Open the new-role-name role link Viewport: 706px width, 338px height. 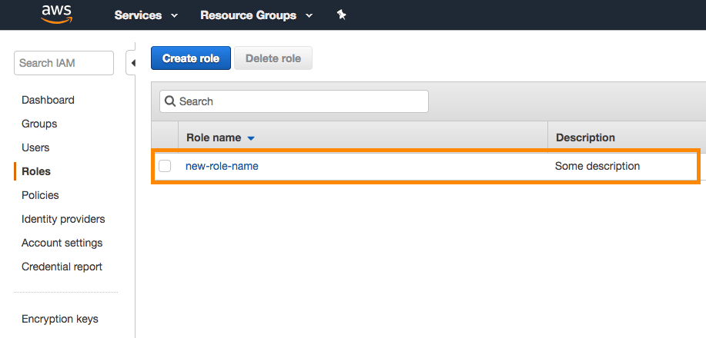coord(222,166)
